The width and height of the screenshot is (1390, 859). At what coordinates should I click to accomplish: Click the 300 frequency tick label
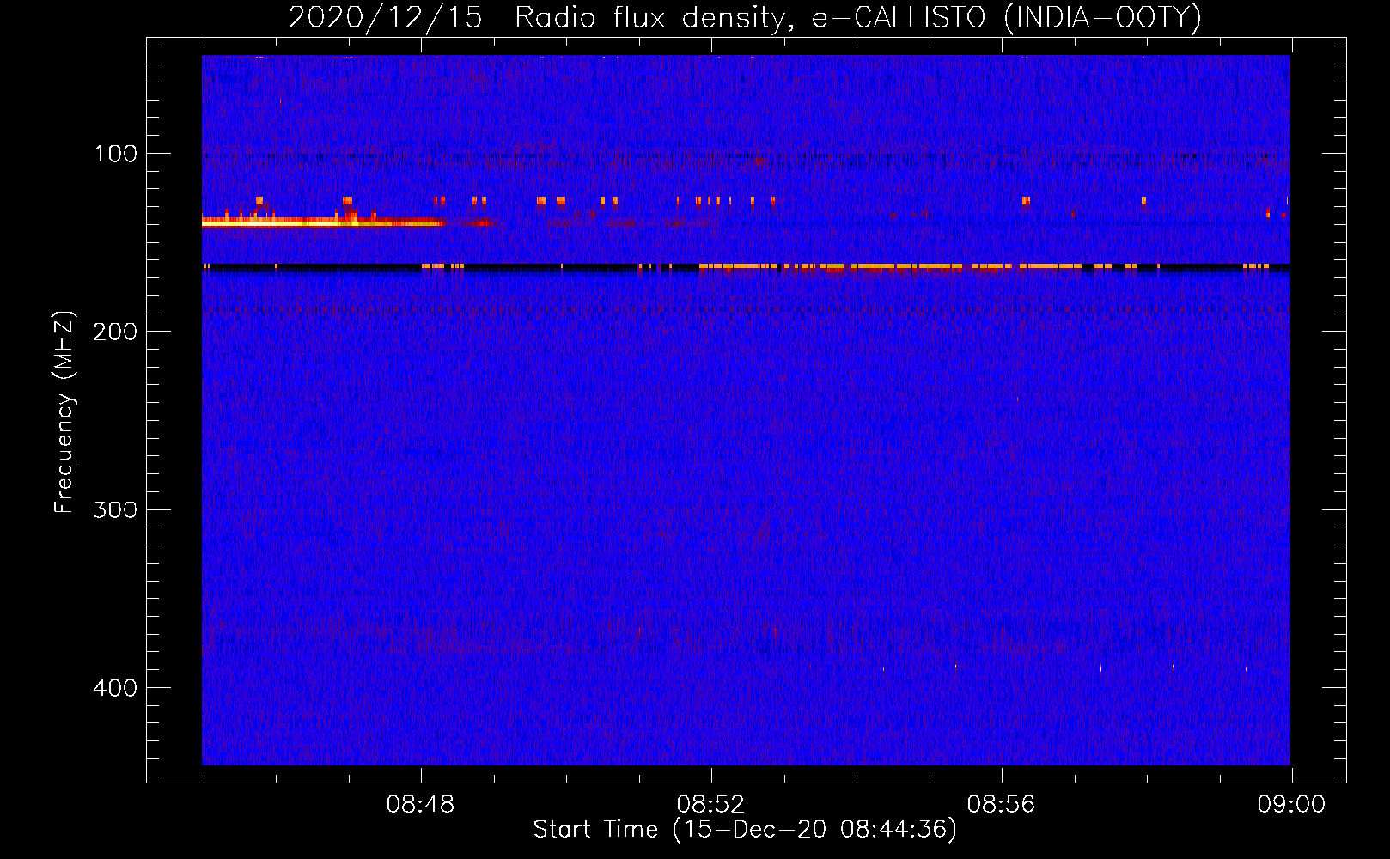click(x=115, y=509)
